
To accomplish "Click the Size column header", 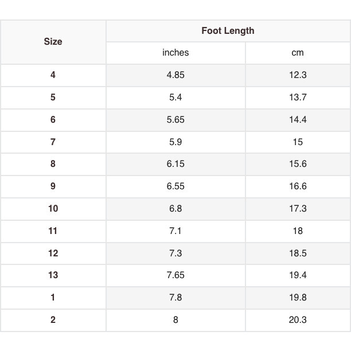I will tap(53, 42).
